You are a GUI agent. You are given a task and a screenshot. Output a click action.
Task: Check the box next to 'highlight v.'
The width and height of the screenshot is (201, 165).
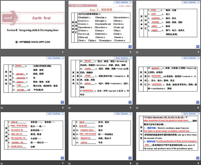click(x=79, y=17)
